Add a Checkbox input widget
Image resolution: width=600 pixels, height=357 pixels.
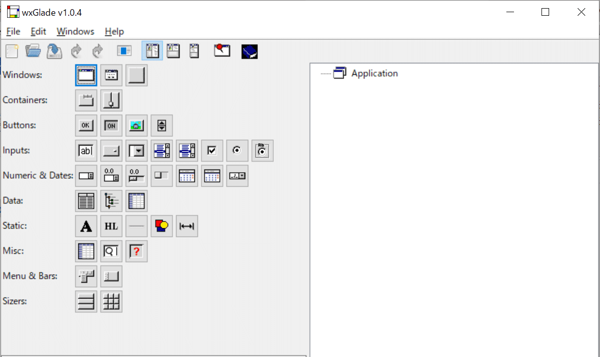212,151
